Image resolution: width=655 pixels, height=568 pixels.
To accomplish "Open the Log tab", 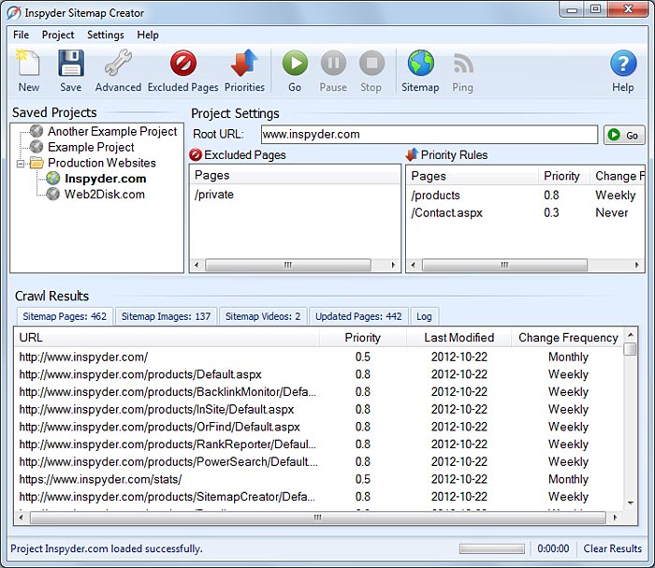I will click(424, 316).
